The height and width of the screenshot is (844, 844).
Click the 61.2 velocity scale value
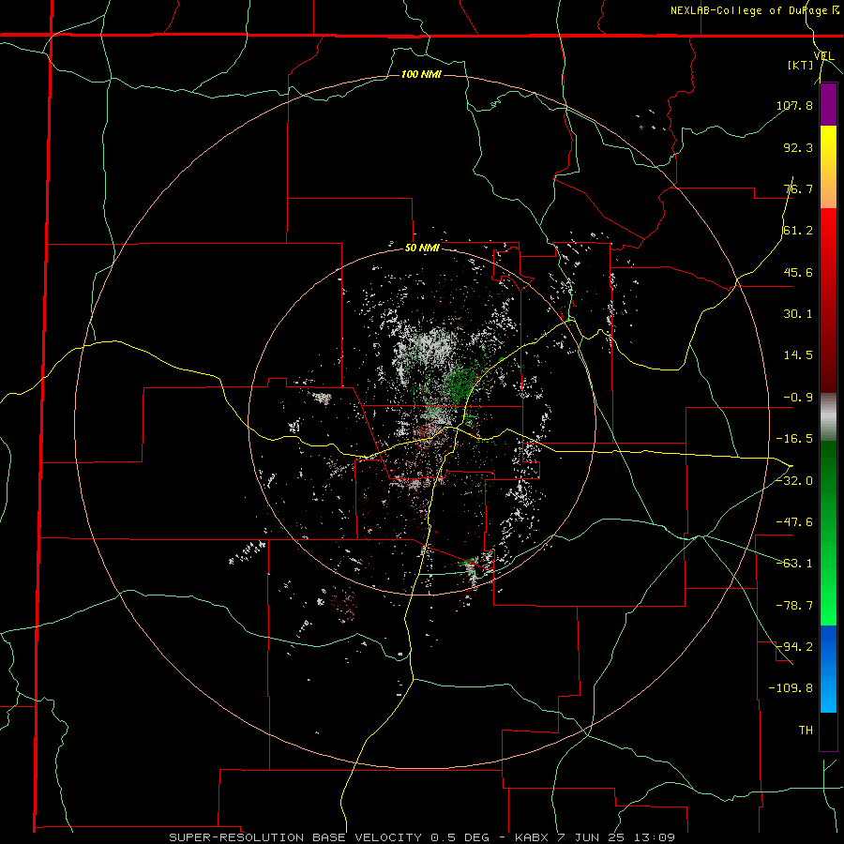[798, 231]
